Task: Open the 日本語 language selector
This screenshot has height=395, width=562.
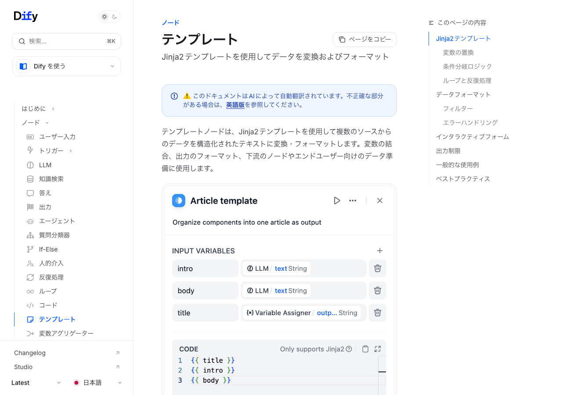Action: pyautogui.click(x=97, y=383)
